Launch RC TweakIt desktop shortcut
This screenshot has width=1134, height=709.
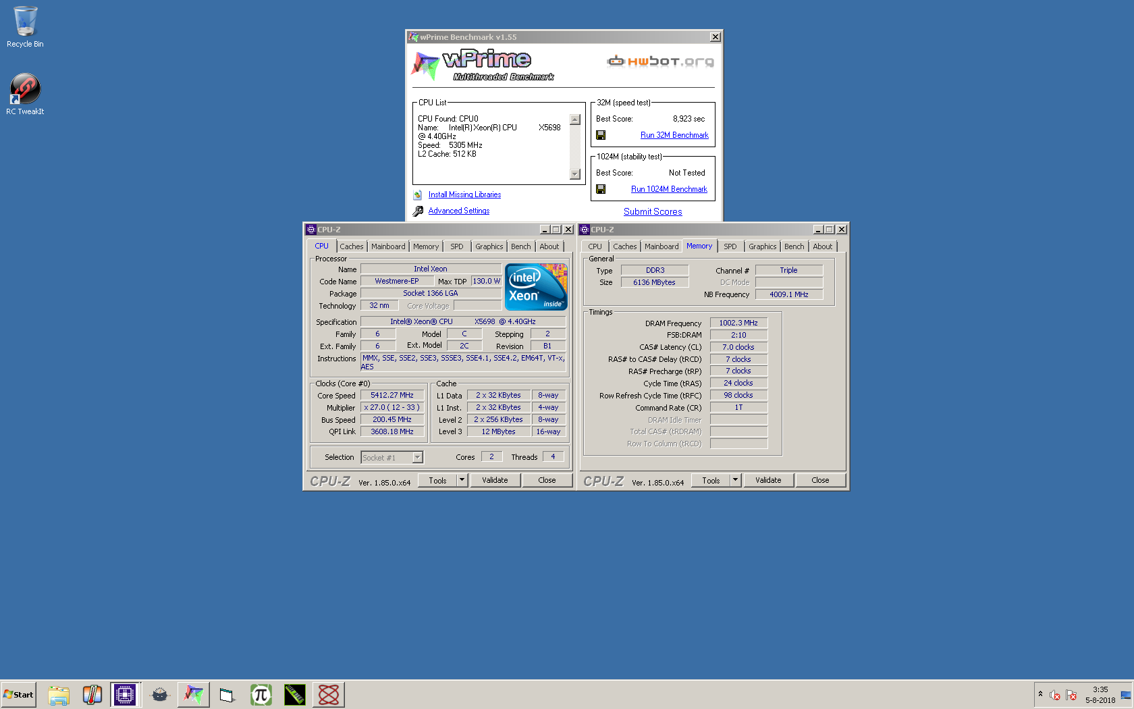coord(25,94)
